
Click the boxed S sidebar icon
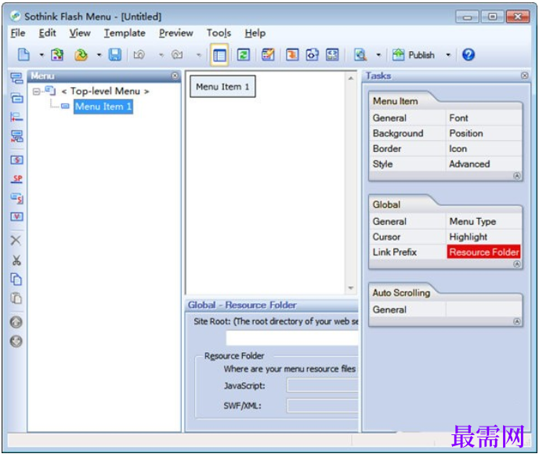(x=16, y=160)
